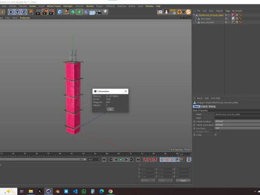
Task: Toggle the X-Ray checkbox
Action: [x=216, y=135]
